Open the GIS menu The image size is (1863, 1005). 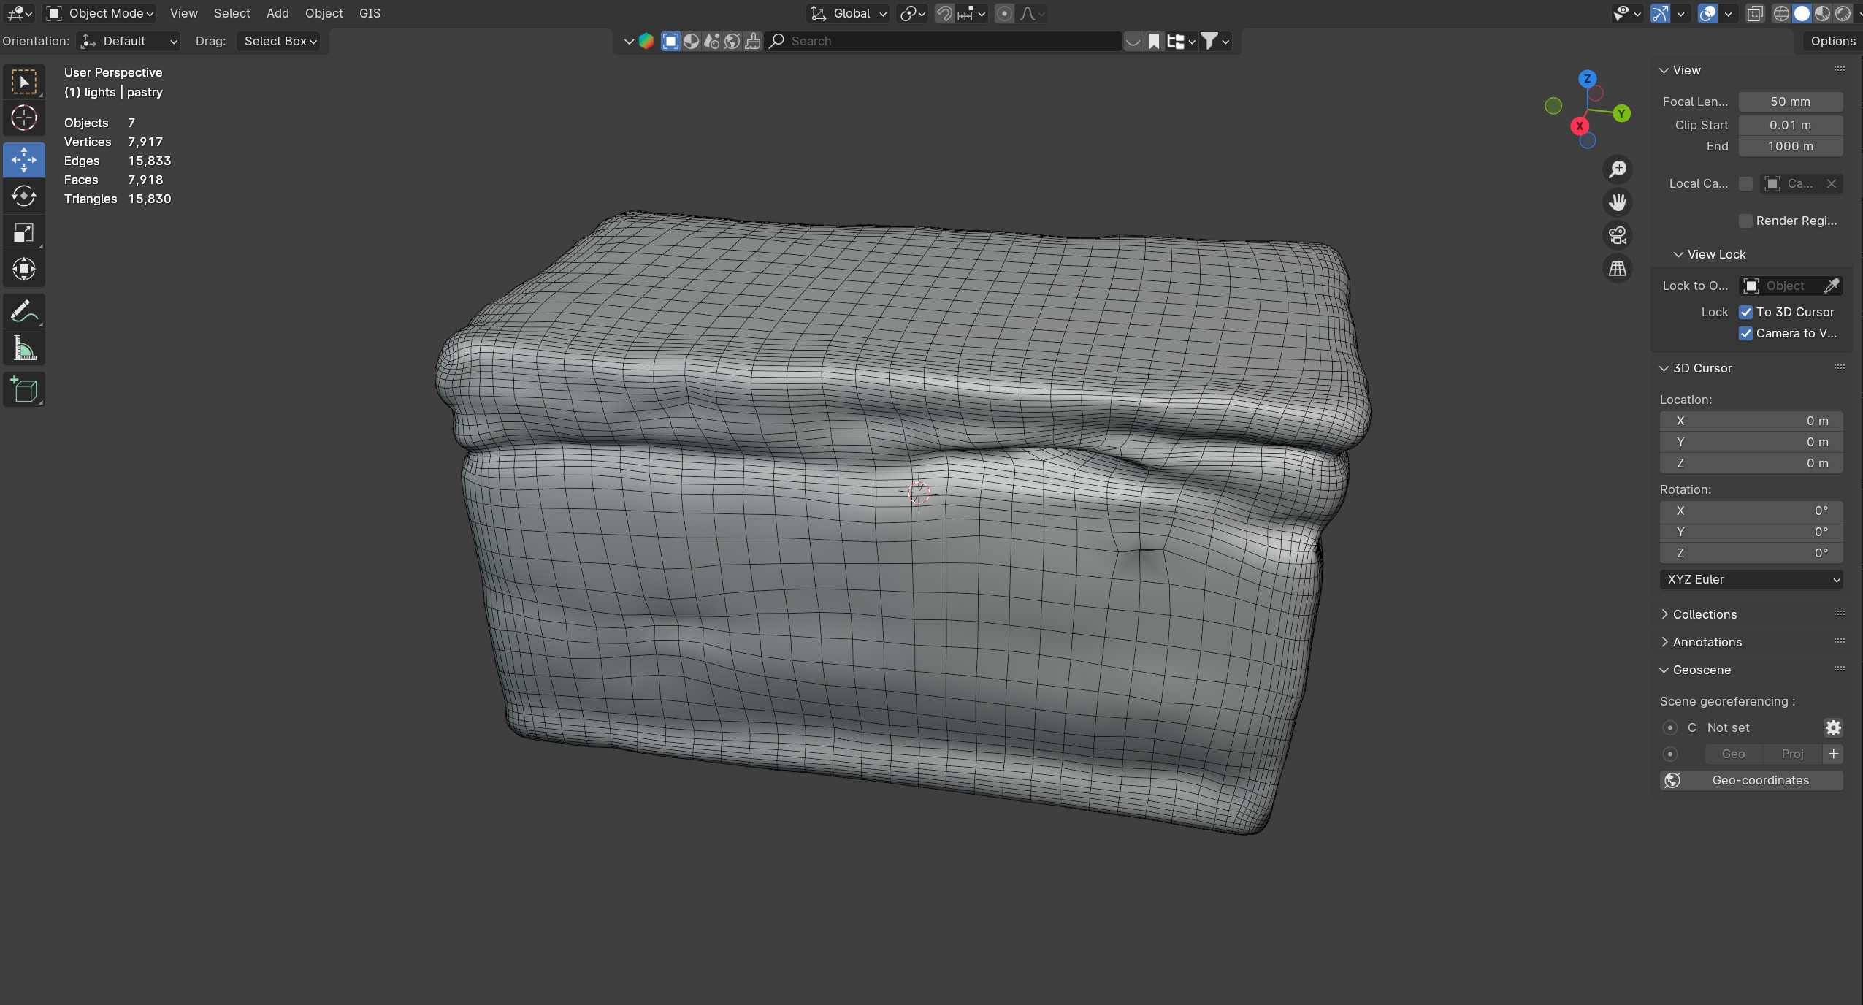coord(370,13)
